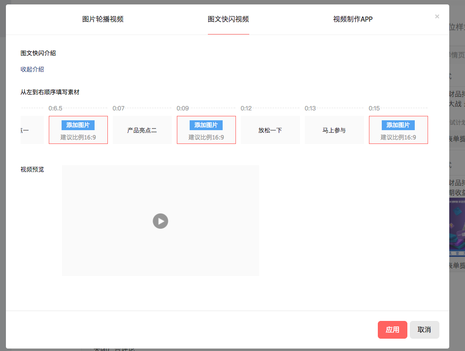Select the 产品亮点二 text slot
The height and width of the screenshot is (351, 465).
coord(142,130)
